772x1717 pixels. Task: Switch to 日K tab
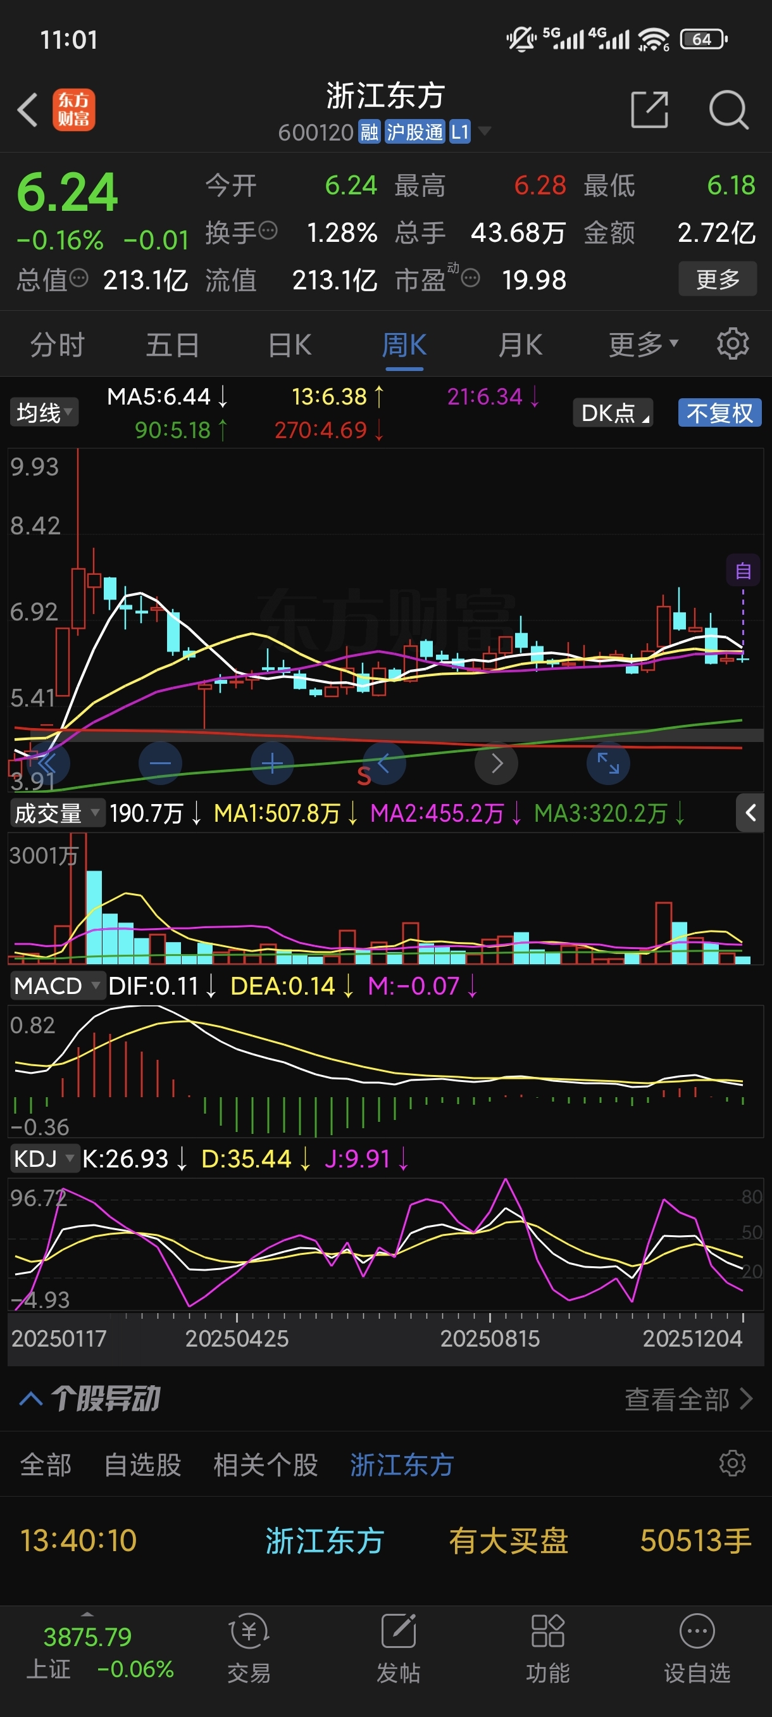click(x=289, y=344)
